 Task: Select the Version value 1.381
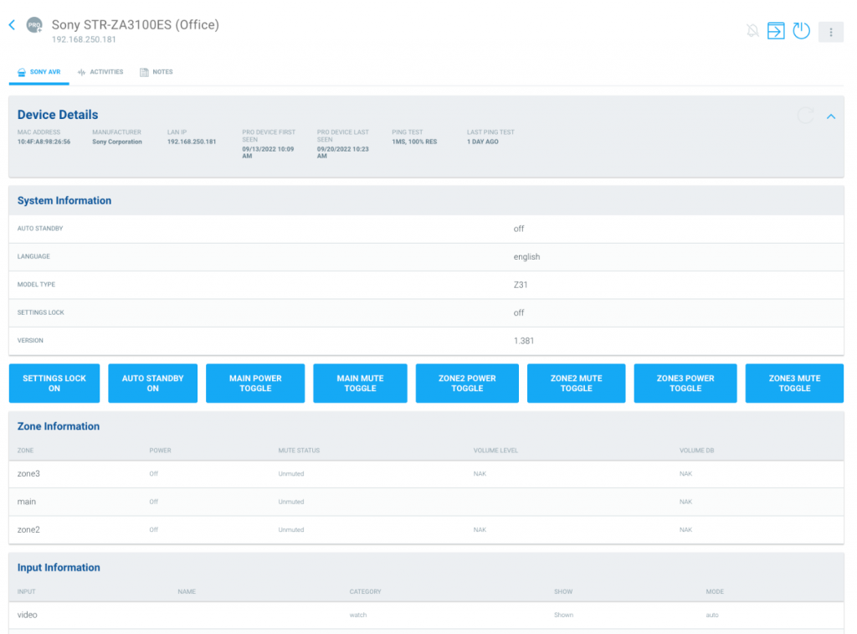tap(524, 341)
